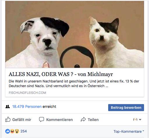Viewport: 149px width, 138px height.
Task: Click the Gefällt mir label text
Action: click(x=22, y=120)
